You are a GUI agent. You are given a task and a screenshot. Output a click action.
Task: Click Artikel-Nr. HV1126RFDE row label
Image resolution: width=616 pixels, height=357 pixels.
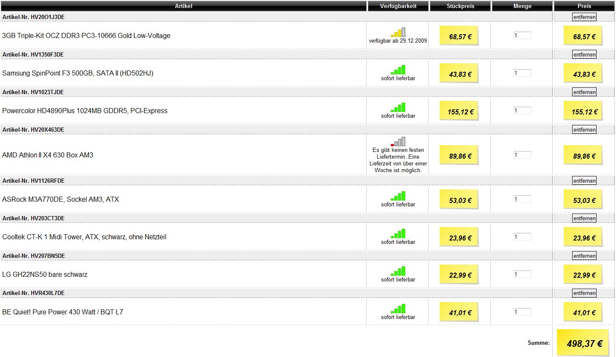click(x=33, y=181)
